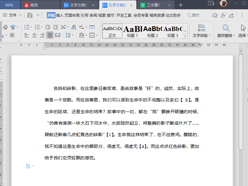248x186 pixels.
Task: Expand the styles gallery list
Action: 185,36
